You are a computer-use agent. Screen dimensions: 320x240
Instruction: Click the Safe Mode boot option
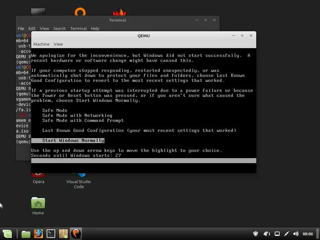pyautogui.click(x=55, y=110)
